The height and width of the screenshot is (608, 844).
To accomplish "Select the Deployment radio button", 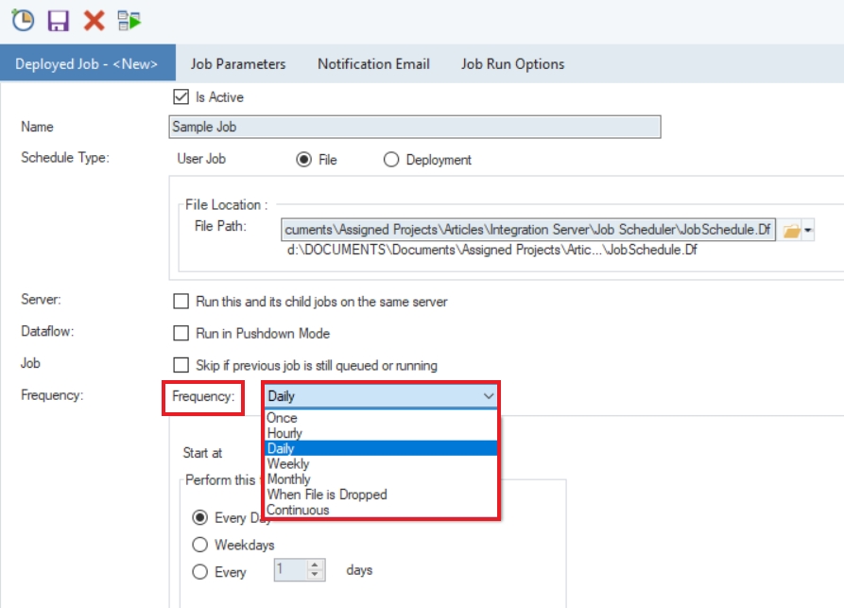I will tap(391, 160).
